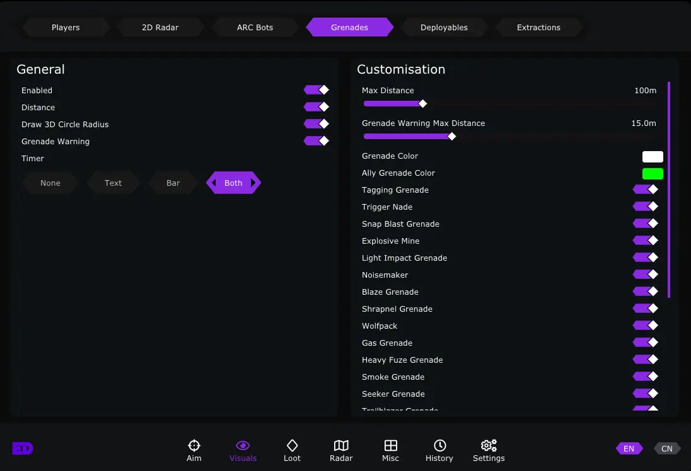The height and width of the screenshot is (471, 691).
Task: Open the Misc grid section
Action: point(390,451)
